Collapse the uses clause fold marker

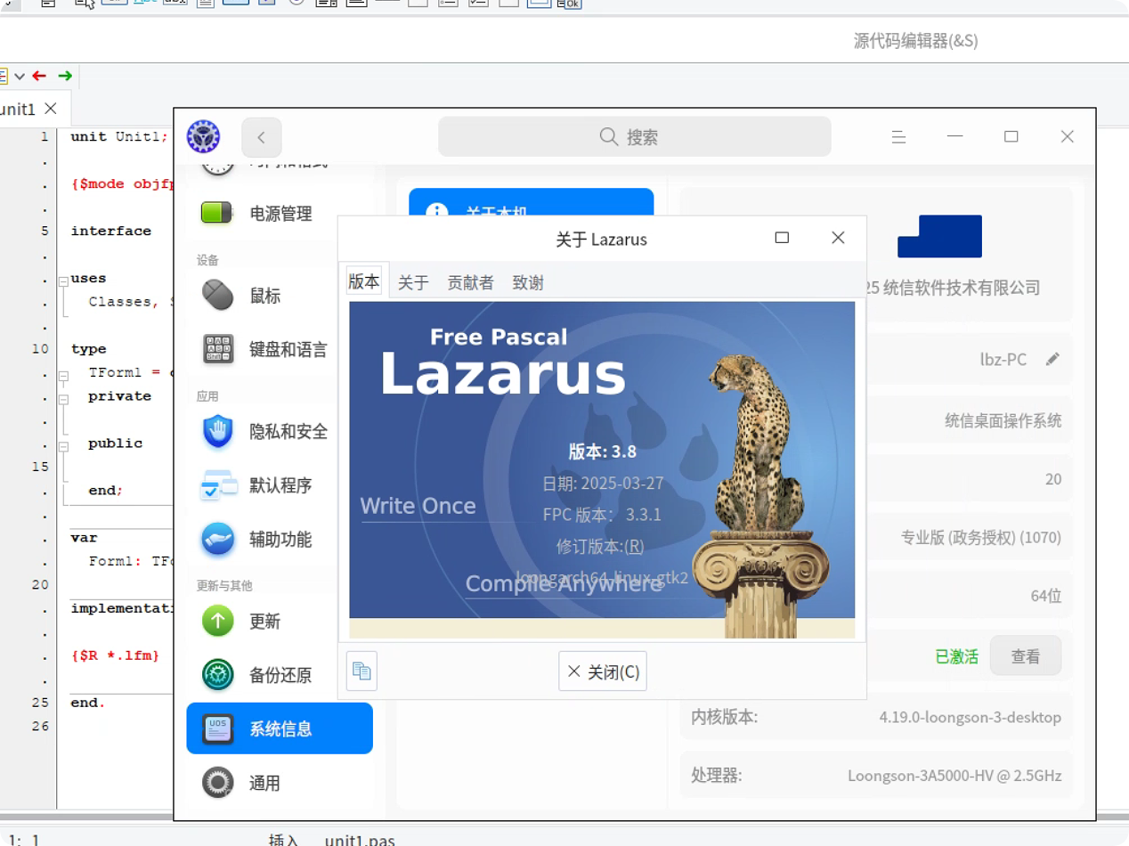click(x=63, y=281)
